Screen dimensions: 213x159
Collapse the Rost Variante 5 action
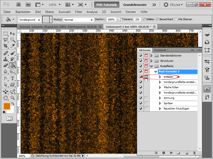point(156,72)
